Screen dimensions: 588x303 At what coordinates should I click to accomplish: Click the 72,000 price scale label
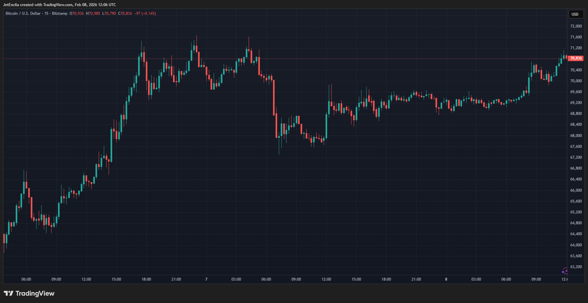[x=576, y=26]
